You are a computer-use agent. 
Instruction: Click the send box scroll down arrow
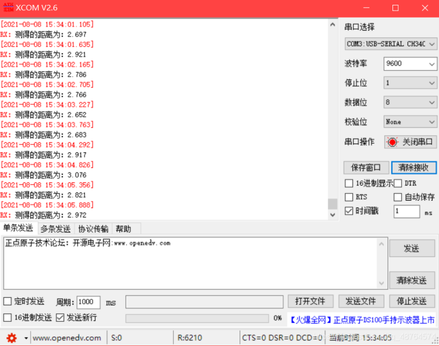[x=381, y=283]
